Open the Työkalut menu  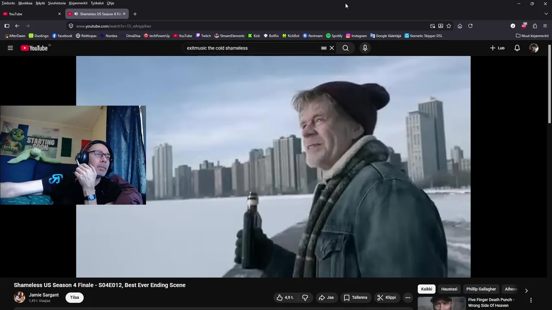(x=97, y=3)
